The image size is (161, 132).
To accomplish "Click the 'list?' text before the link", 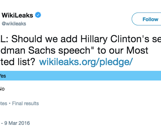I will (26, 62).
